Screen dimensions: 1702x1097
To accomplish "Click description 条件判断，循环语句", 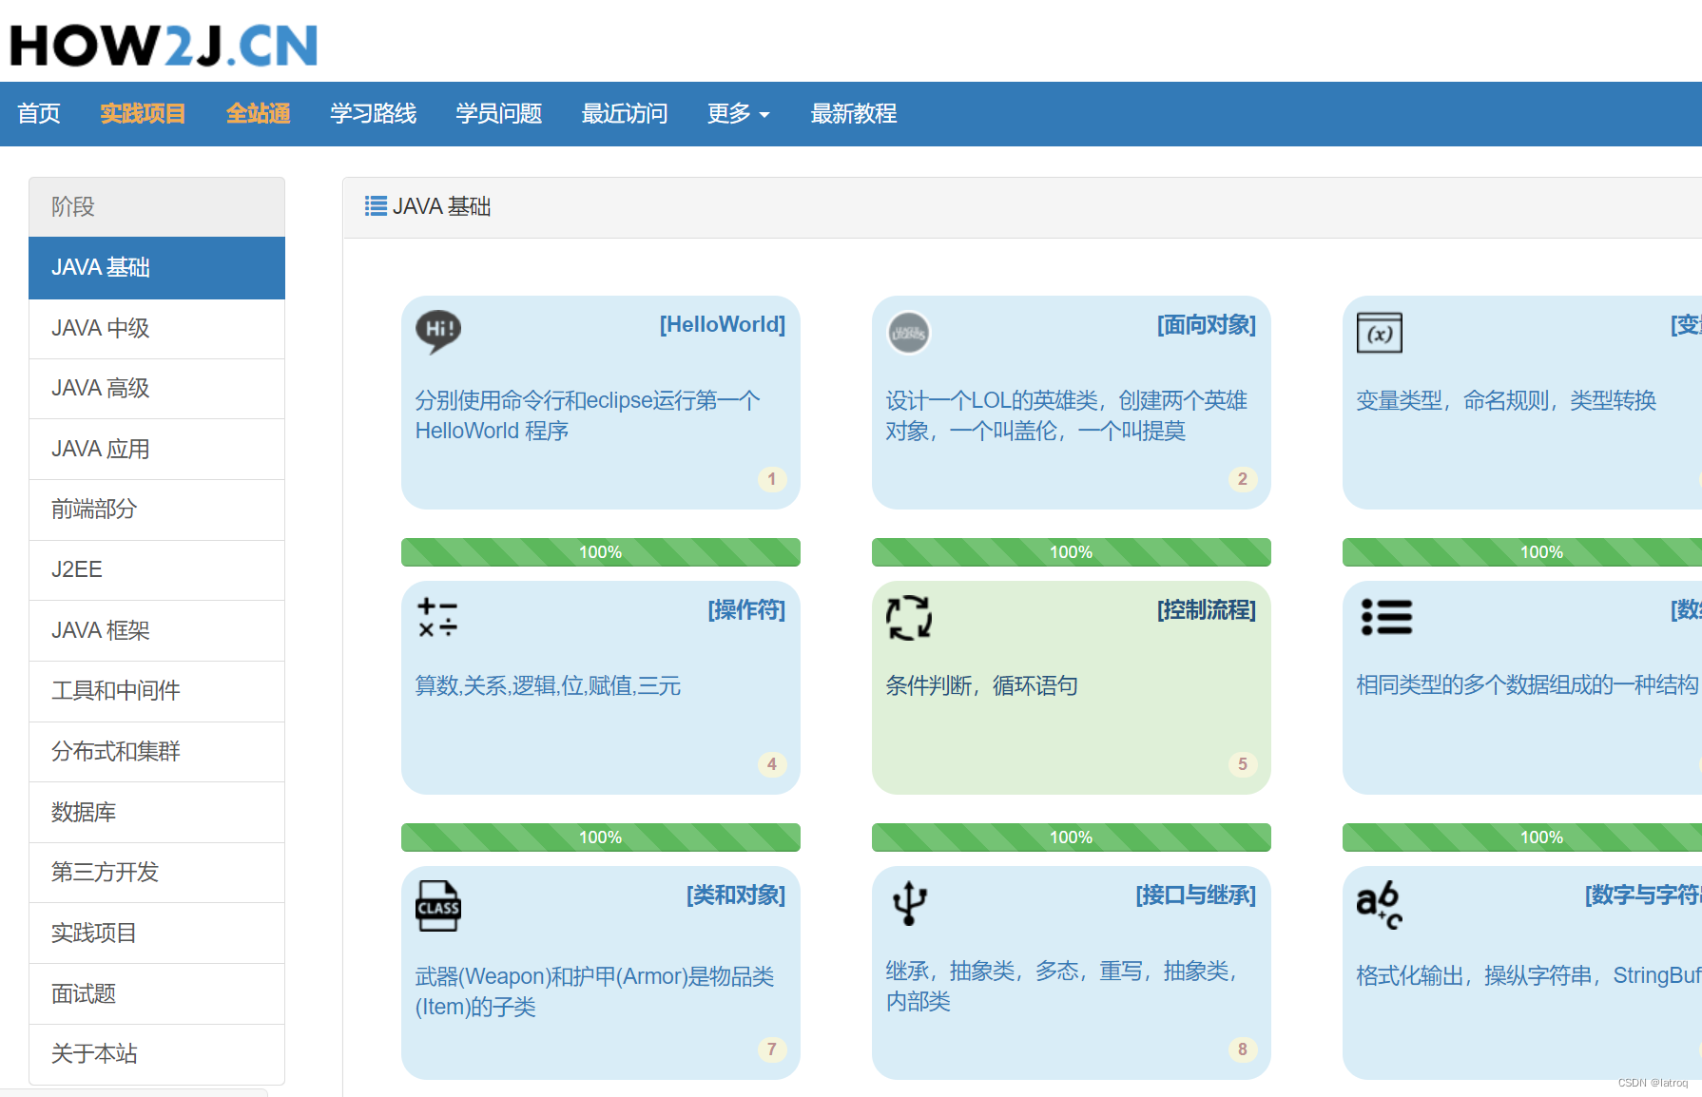I will [981, 686].
